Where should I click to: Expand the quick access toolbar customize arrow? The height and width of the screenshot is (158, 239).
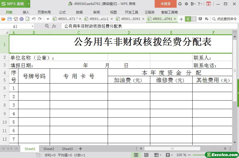48,19
